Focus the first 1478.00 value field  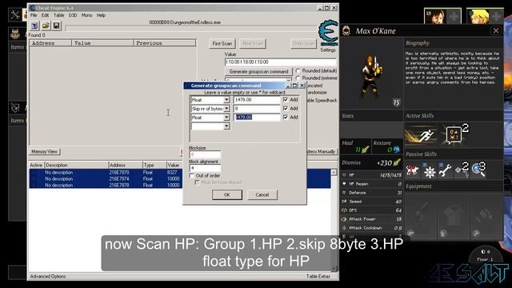[257, 99]
